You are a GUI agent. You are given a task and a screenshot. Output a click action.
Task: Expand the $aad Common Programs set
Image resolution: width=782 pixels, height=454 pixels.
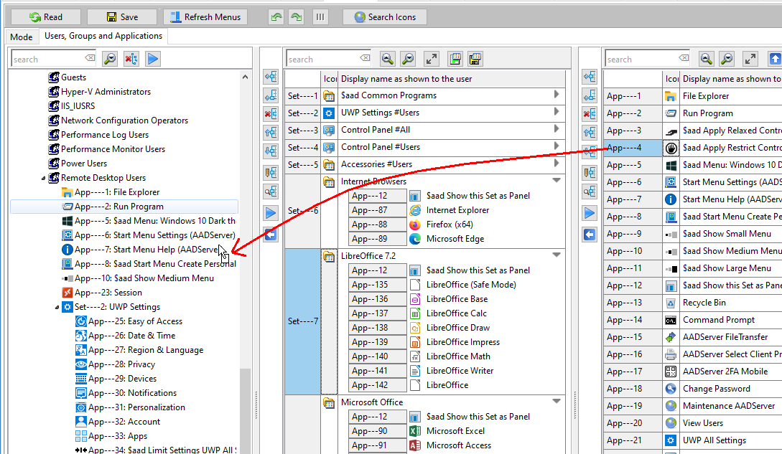pos(557,95)
